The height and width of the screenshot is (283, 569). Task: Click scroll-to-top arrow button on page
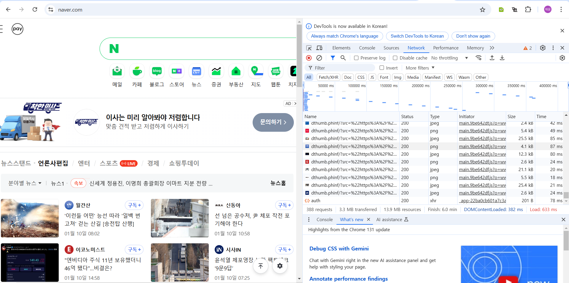click(x=261, y=266)
